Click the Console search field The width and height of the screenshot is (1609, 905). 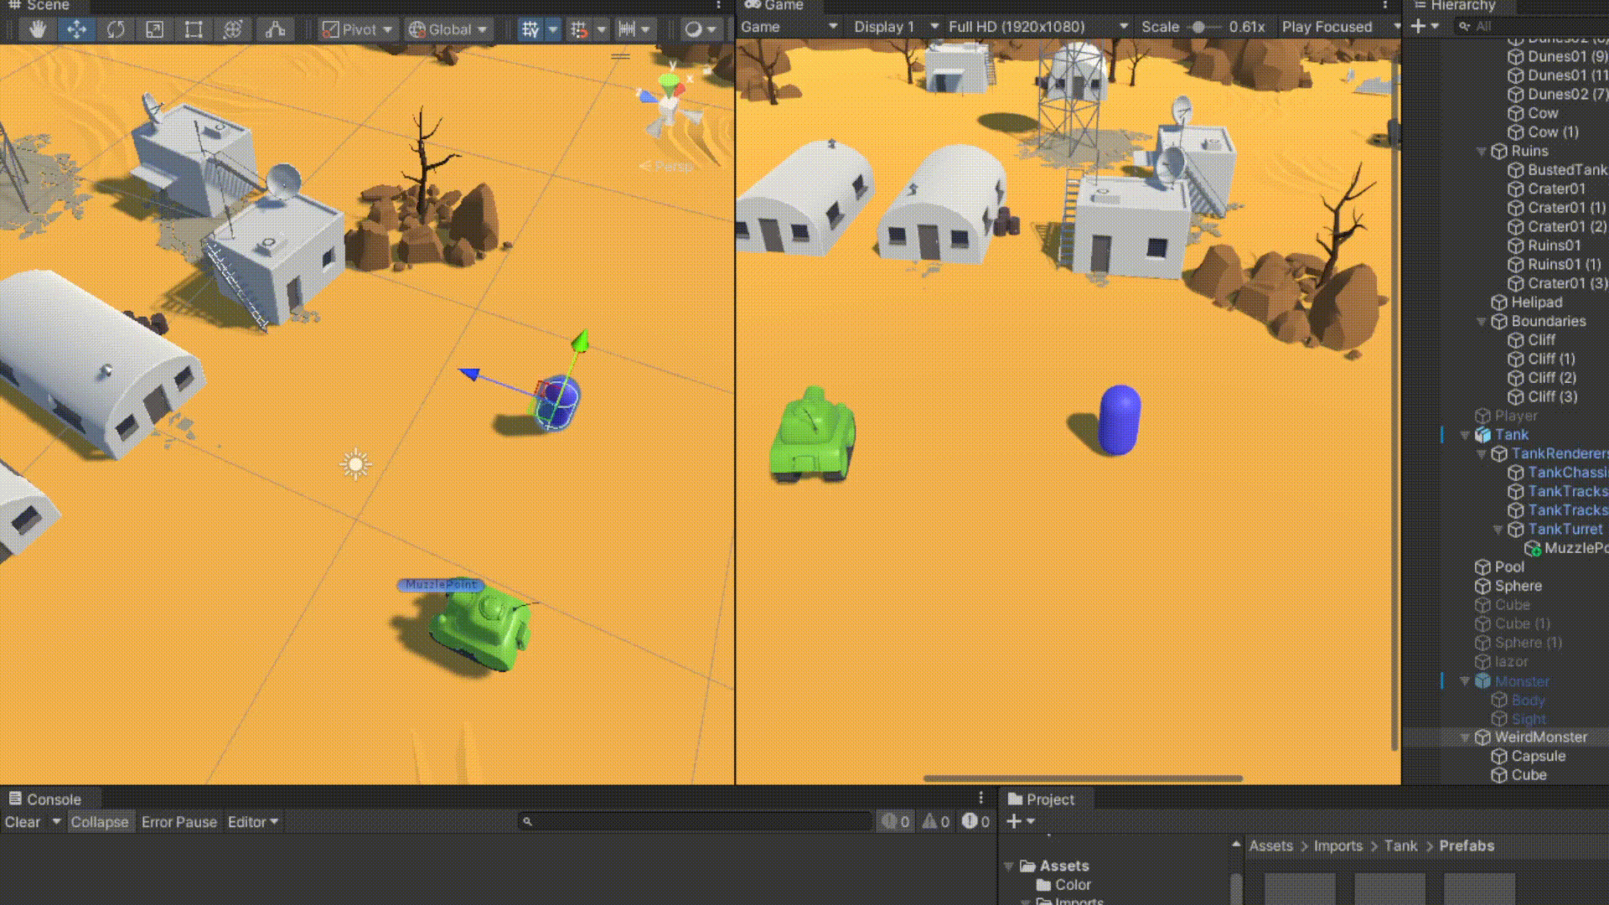pyautogui.click(x=696, y=822)
